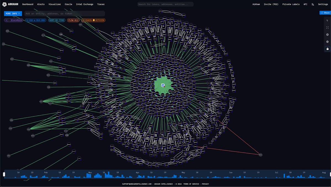Open the Alerts page
Image resolution: width=331 pixels, height=187 pixels.
(41, 4)
